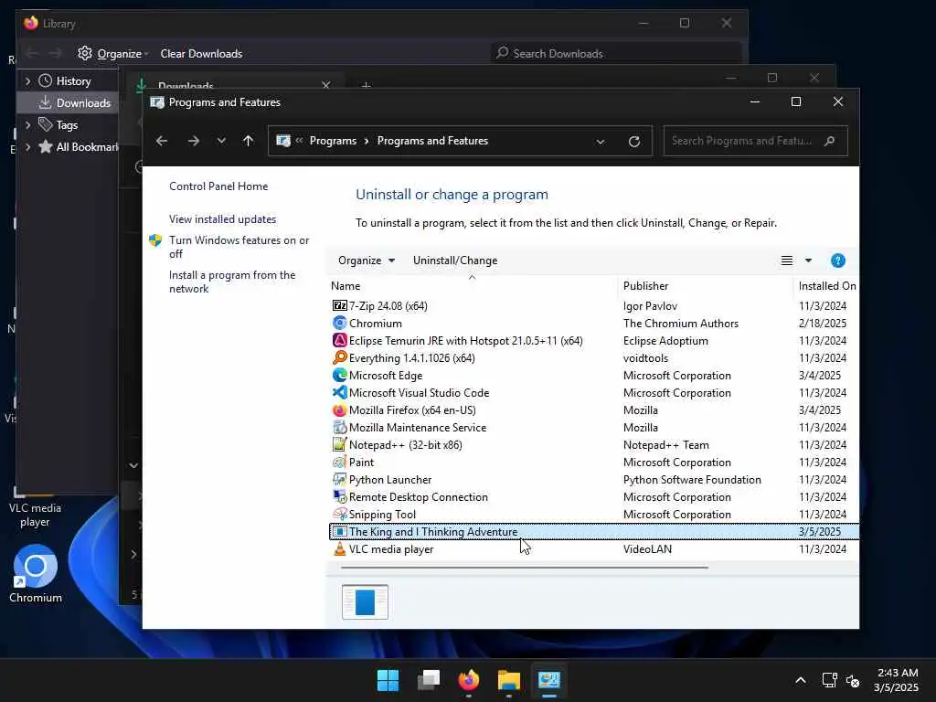This screenshot has width=936, height=702.
Task: Click the Eclipse Temurin JRE icon
Action: coord(340,340)
